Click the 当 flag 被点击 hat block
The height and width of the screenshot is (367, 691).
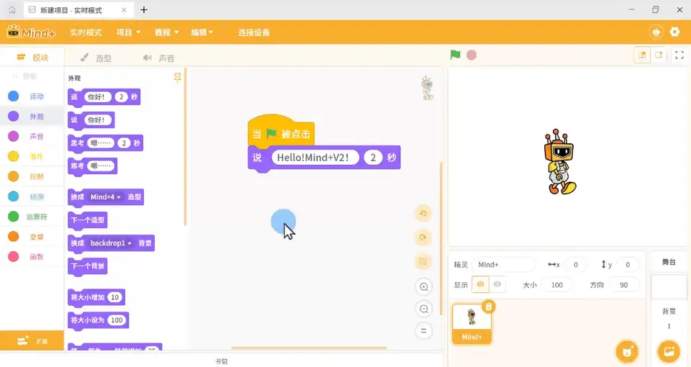(x=281, y=131)
